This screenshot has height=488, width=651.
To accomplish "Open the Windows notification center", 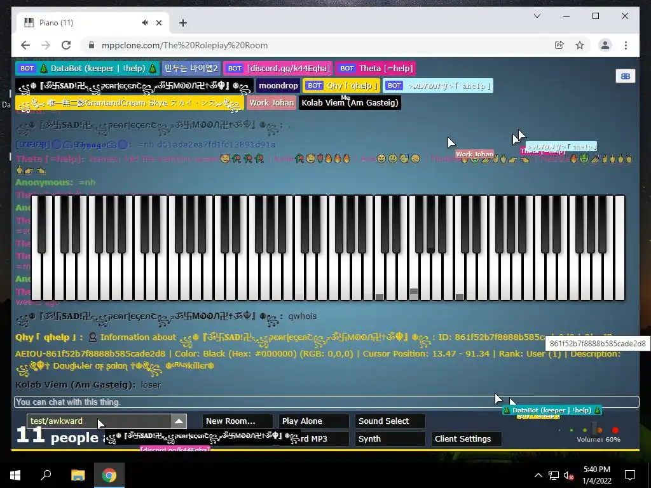I will click(x=630, y=475).
